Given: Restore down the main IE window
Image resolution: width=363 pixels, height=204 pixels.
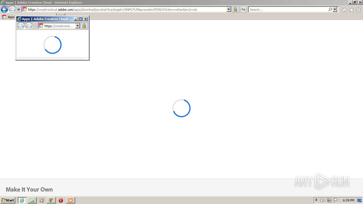Looking at the screenshot, I should tap(355, 2).
